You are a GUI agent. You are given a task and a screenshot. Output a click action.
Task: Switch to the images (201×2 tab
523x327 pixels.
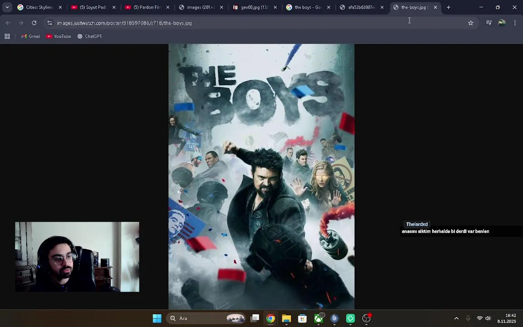[x=201, y=7]
